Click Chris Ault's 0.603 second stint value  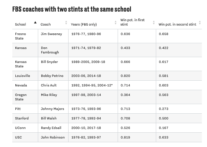[164, 85]
